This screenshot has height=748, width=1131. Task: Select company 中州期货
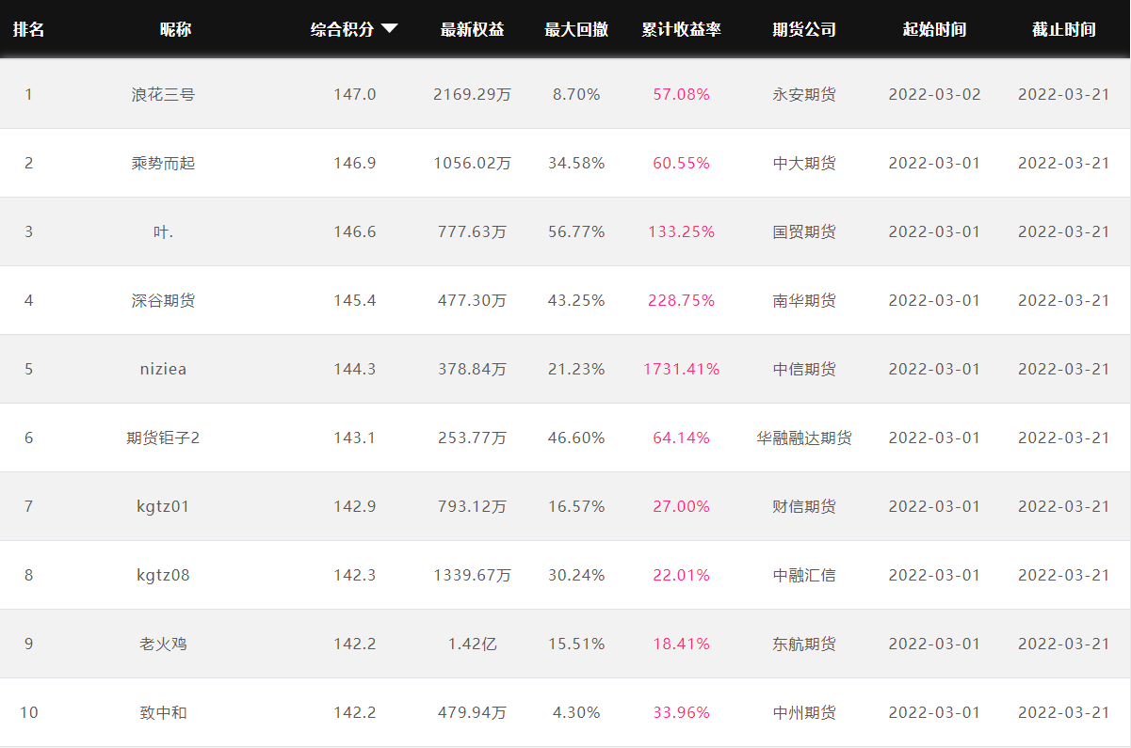[804, 712]
